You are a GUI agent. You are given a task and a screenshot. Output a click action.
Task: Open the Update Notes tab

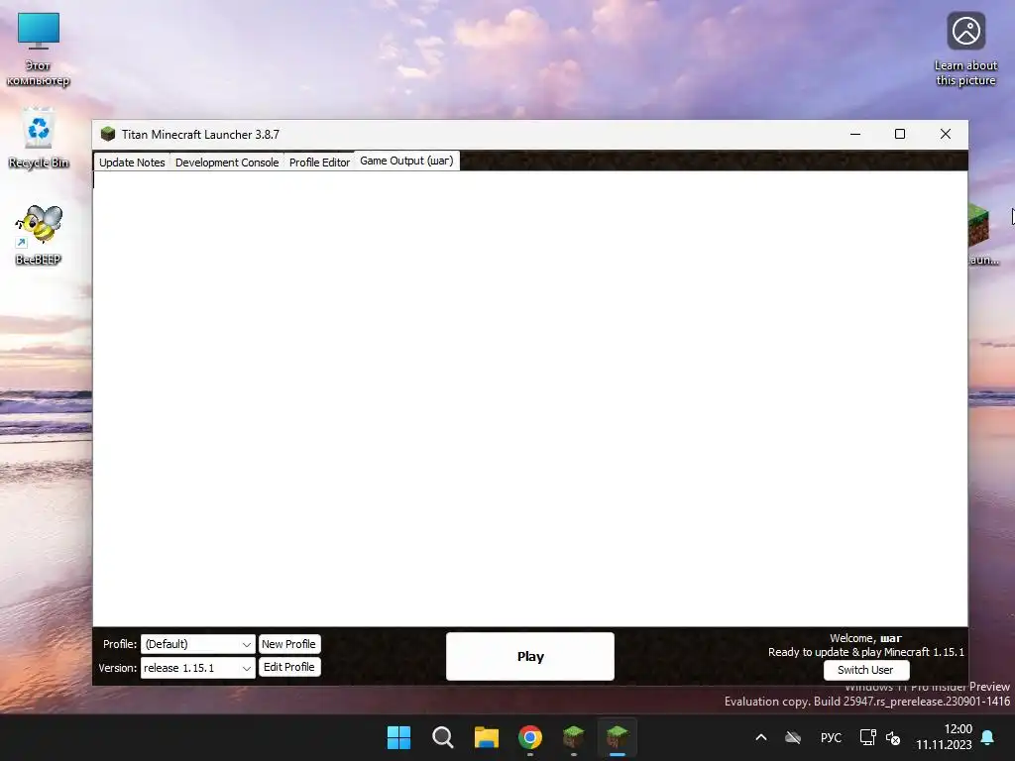click(x=132, y=163)
